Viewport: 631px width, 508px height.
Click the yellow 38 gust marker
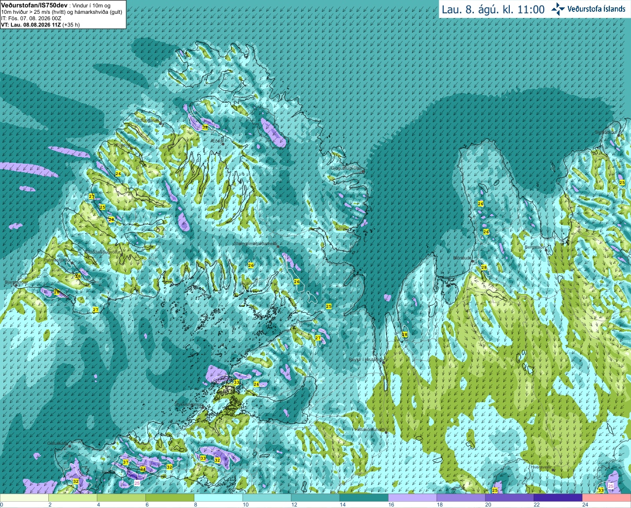tap(205, 127)
